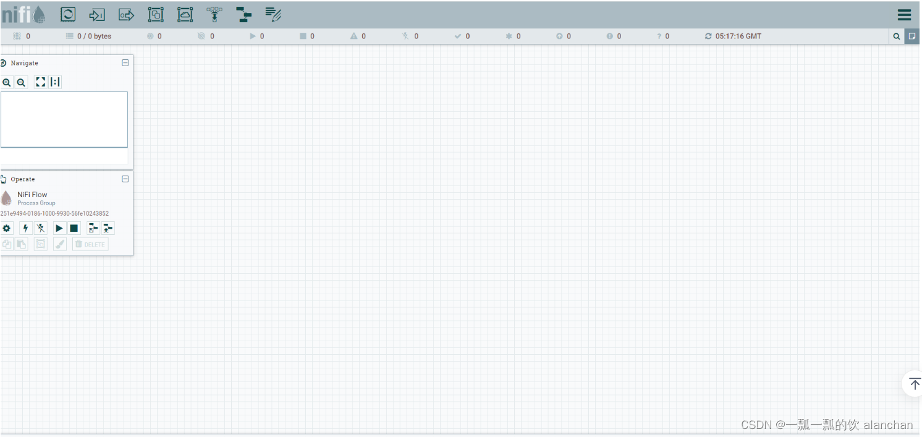
Task: Select the Label component icon
Action: coord(273,15)
